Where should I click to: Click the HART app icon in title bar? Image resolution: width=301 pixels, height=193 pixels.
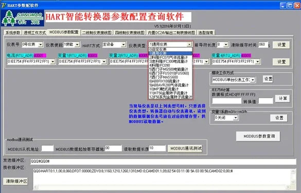pyautogui.click(x=3, y=5)
